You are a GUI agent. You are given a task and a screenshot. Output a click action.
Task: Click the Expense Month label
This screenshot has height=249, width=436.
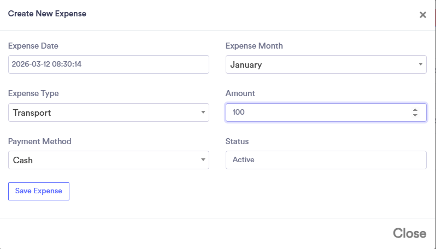[x=254, y=46]
